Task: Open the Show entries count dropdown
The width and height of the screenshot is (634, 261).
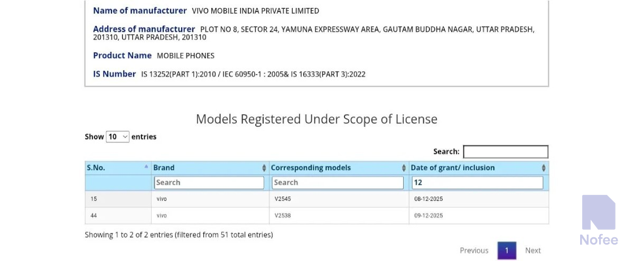Action: 117,137
